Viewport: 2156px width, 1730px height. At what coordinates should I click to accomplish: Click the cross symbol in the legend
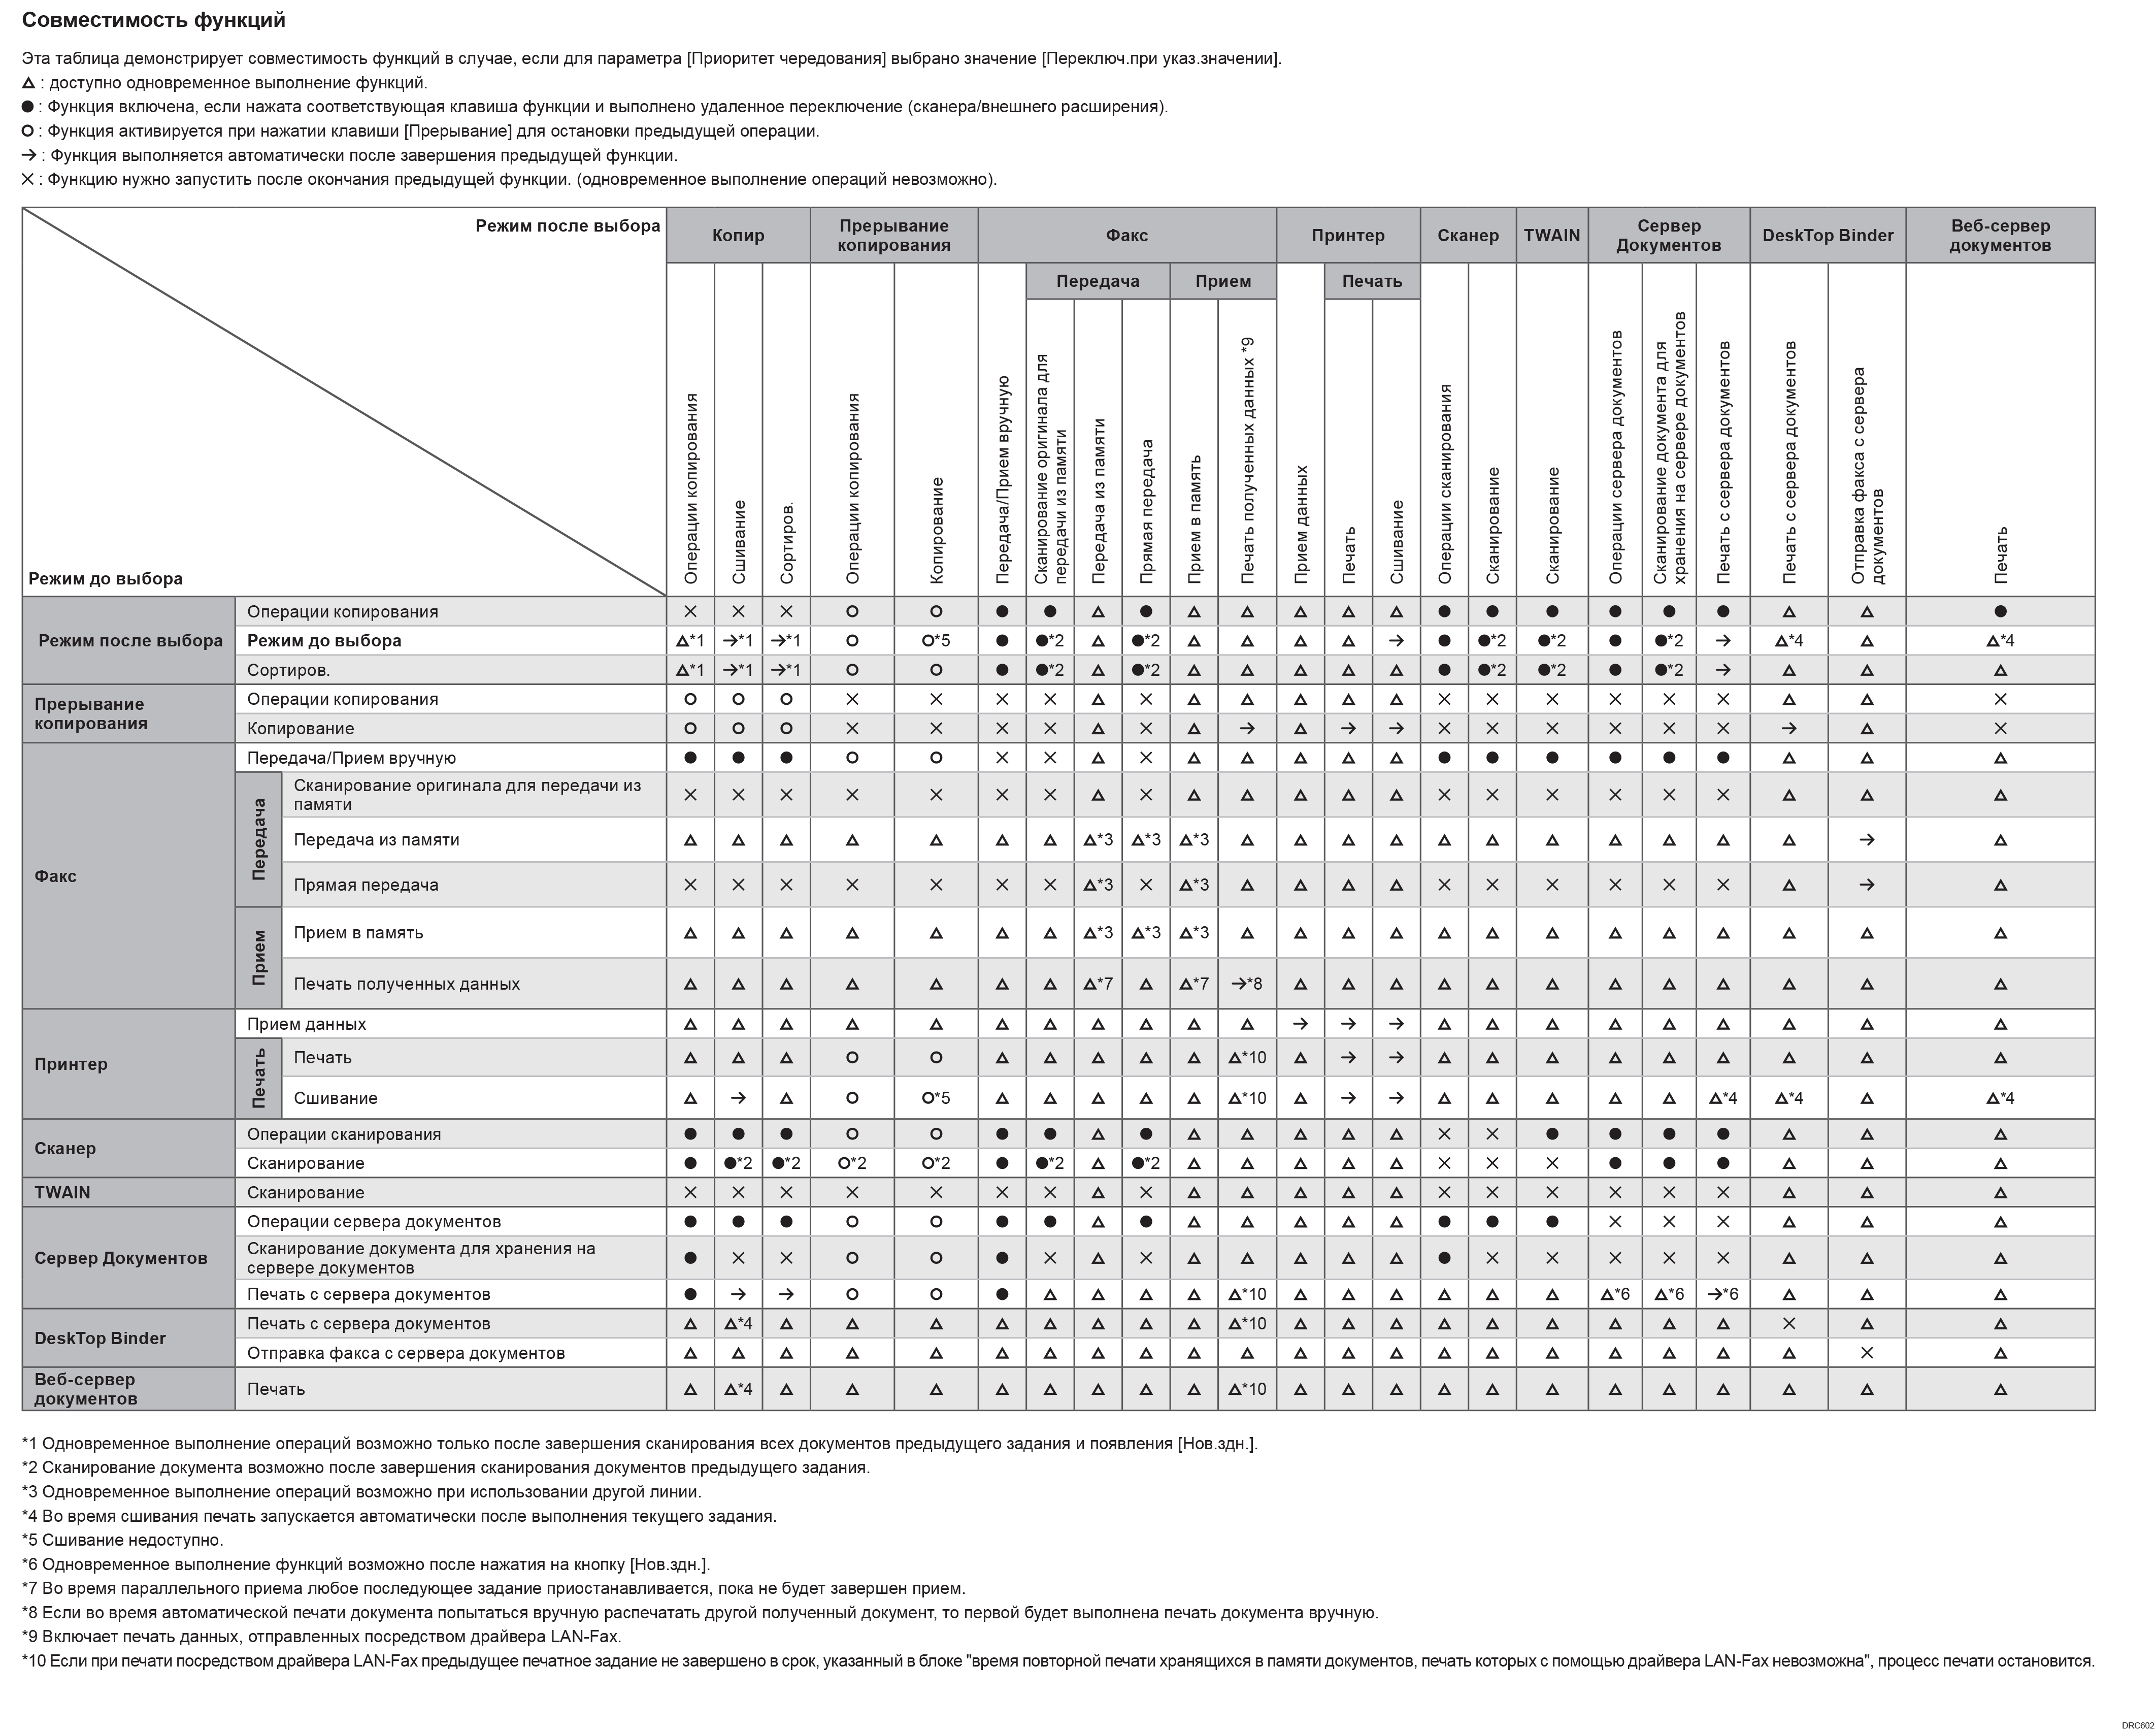(27, 180)
